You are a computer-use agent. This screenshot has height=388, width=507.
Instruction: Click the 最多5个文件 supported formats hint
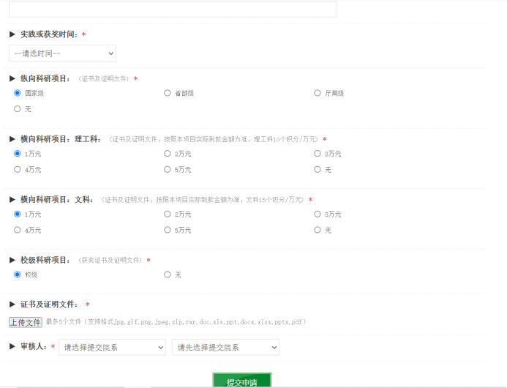[176, 322]
